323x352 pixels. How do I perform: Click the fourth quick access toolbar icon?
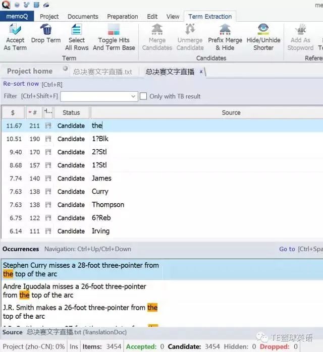pos(36,5)
